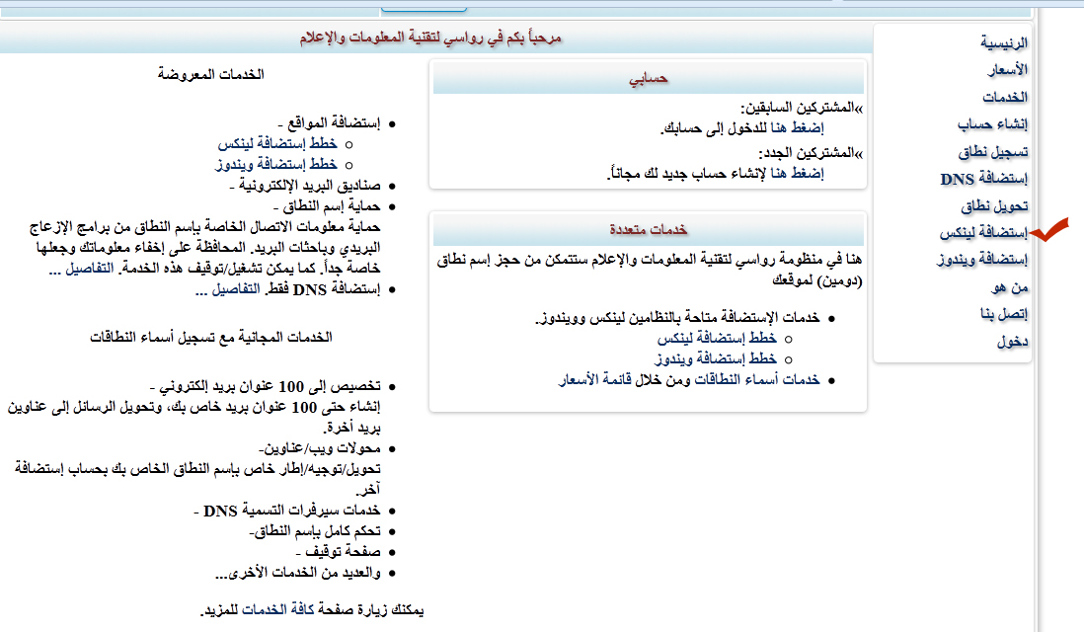Open خطط إستضافة ويندوز under إستضافة المواقع

click(276, 165)
